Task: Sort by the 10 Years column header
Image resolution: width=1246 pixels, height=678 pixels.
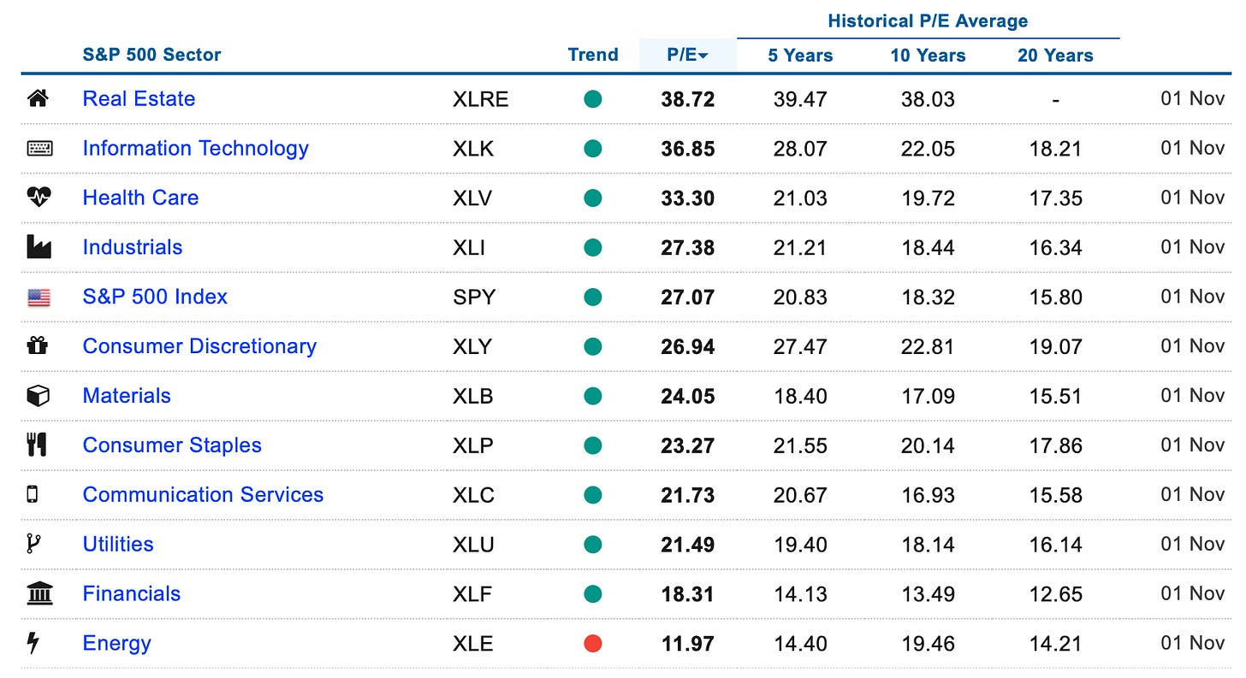Action: [x=928, y=56]
